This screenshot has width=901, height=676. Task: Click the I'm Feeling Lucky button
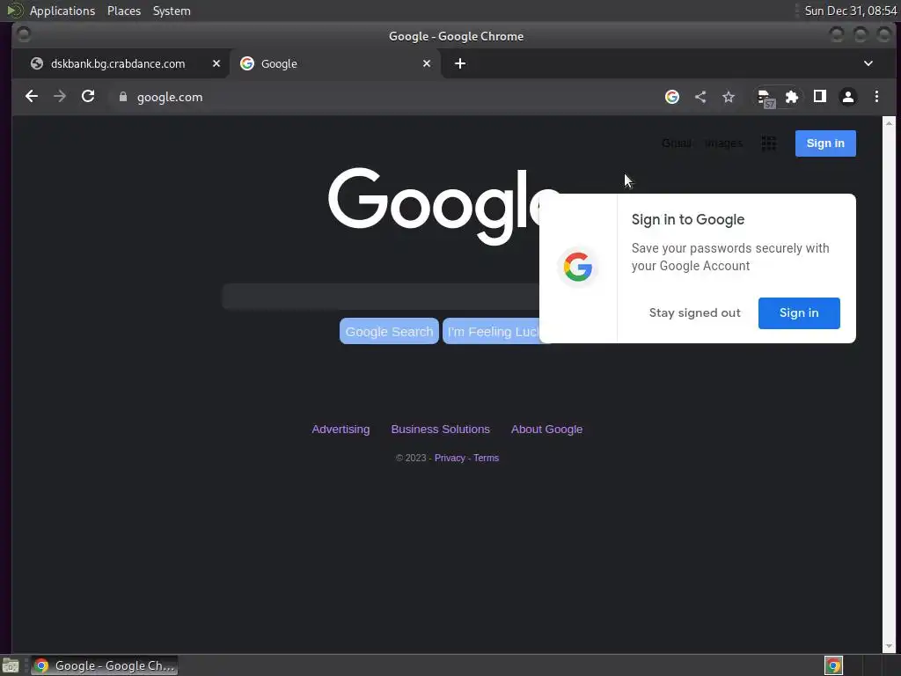coord(491,331)
